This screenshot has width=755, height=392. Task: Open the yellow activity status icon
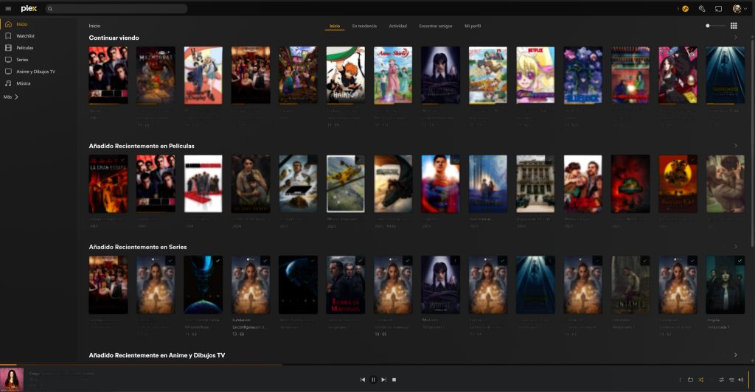685,9
